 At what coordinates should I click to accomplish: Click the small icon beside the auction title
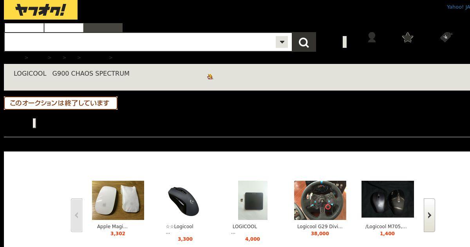coord(210,76)
